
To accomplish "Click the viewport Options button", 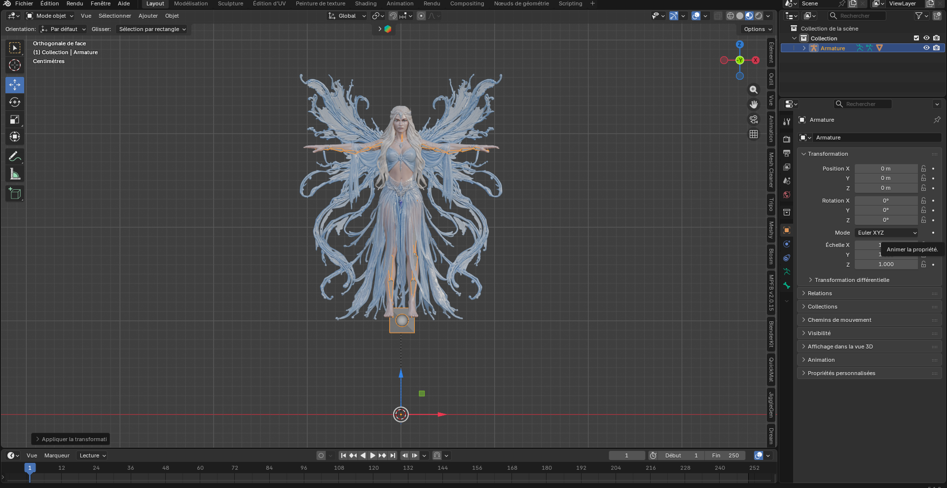I will click(757, 29).
